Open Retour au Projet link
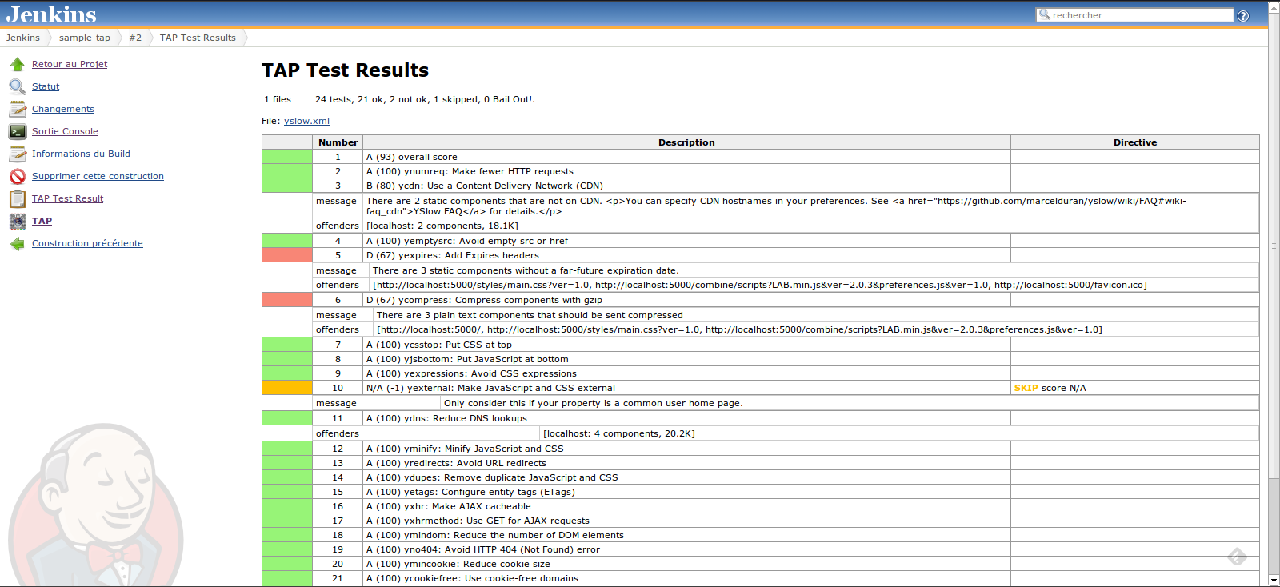This screenshot has width=1280, height=587. click(70, 64)
